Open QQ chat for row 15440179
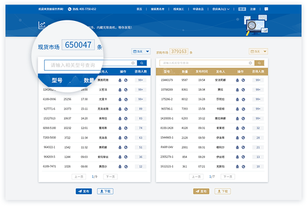 click(237, 80)
